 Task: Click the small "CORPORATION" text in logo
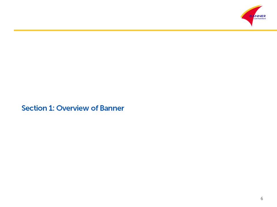tap(259, 18)
